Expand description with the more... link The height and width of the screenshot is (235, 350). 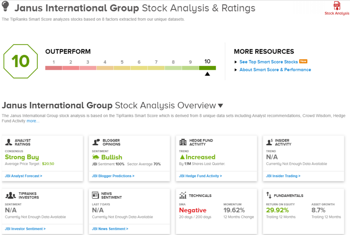(x=33, y=121)
